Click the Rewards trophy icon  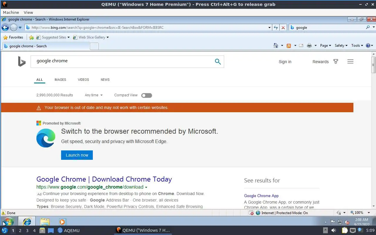[336, 61]
